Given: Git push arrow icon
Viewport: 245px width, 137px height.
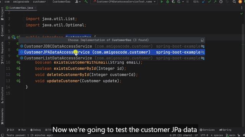Looking at the screenshot, I should click(215, 2).
